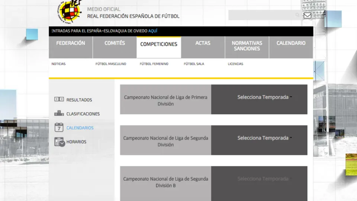Go to Noticias submenu

[58, 64]
